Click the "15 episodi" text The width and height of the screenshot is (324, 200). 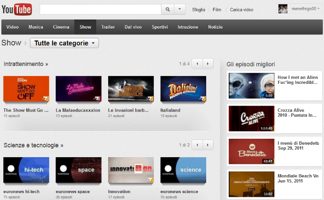pos(12,116)
